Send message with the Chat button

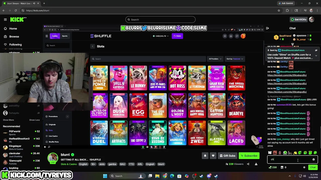click(313, 167)
